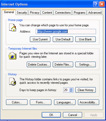
Task: Click the History clock page icon
Action: click(13, 82)
